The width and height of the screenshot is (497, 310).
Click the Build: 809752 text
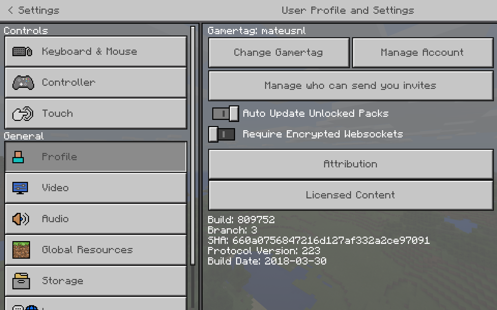[241, 220]
